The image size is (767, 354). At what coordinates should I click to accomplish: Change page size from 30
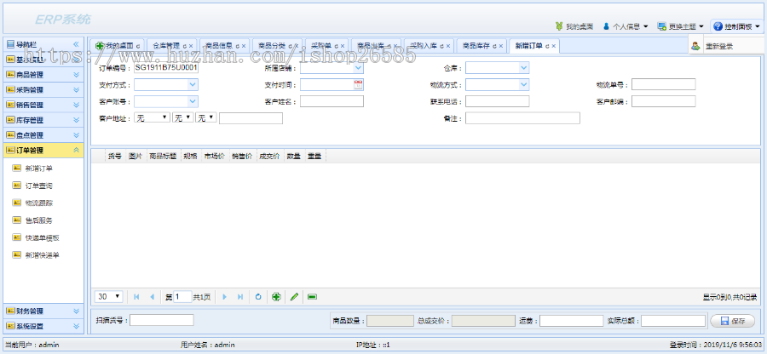109,297
